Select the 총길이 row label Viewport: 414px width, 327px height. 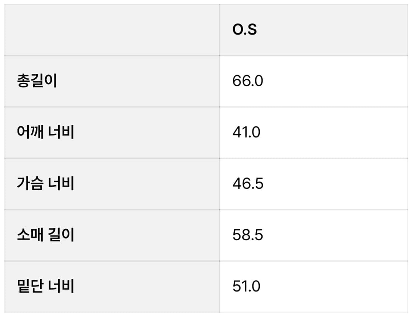click(37, 81)
